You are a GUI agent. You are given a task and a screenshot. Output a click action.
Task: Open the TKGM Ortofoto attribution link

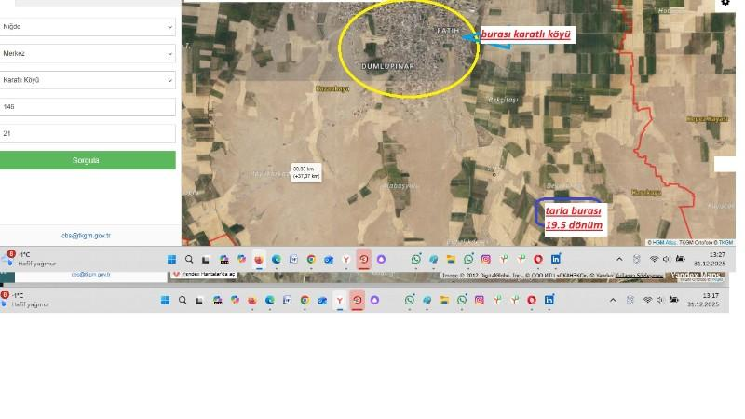pyautogui.click(x=695, y=243)
